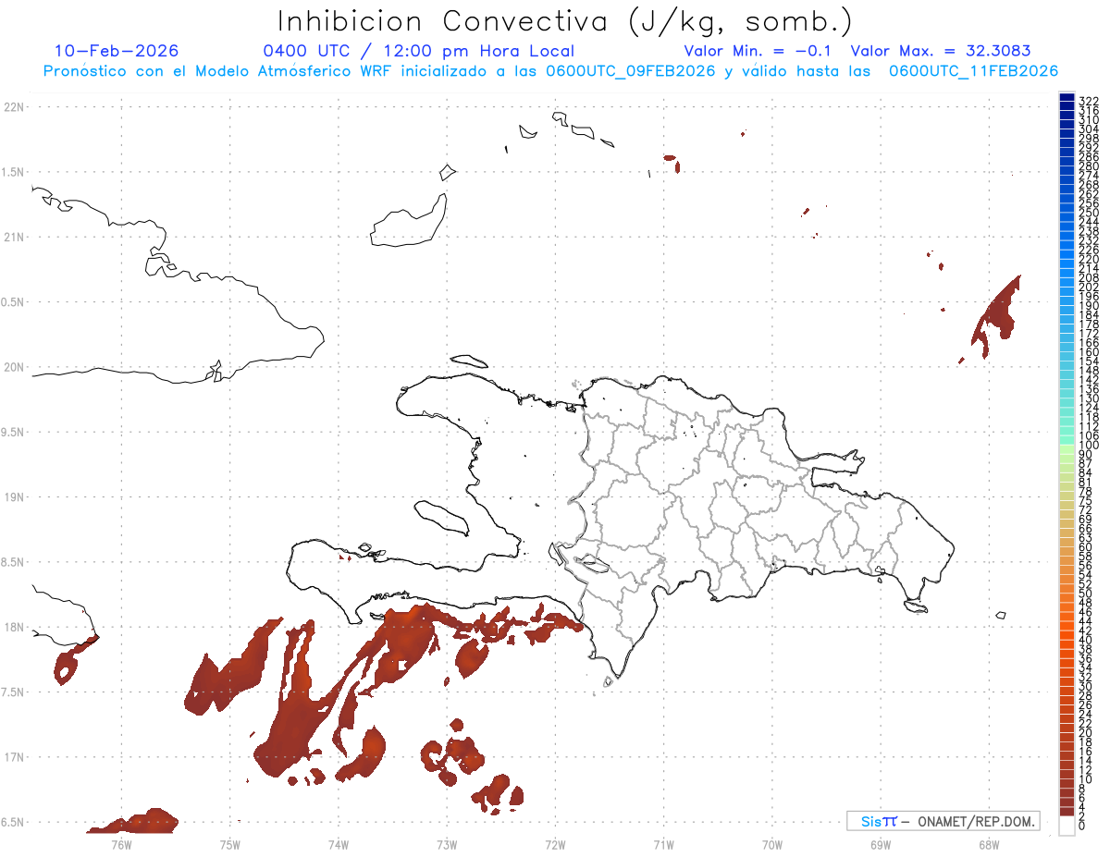Click the 'SisTT - ONAMET/REP.DOM.' credit box
The image size is (1110, 857).
[x=943, y=821]
